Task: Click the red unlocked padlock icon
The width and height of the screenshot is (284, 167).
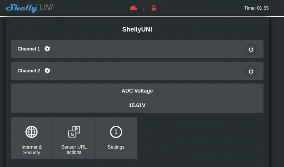Action: (x=154, y=8)
